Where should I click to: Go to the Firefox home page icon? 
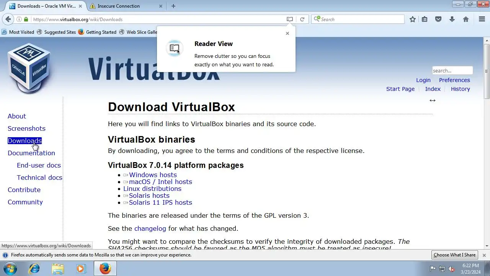[466, 19]
